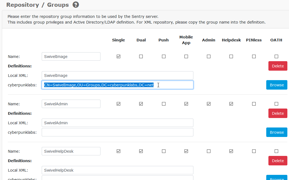Uncheck Single for SwivelImage group

[x=118, y=57]
